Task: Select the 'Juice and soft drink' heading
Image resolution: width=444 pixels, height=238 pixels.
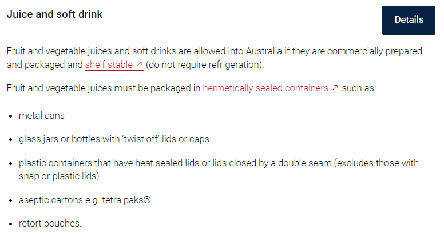Action: 54,14
